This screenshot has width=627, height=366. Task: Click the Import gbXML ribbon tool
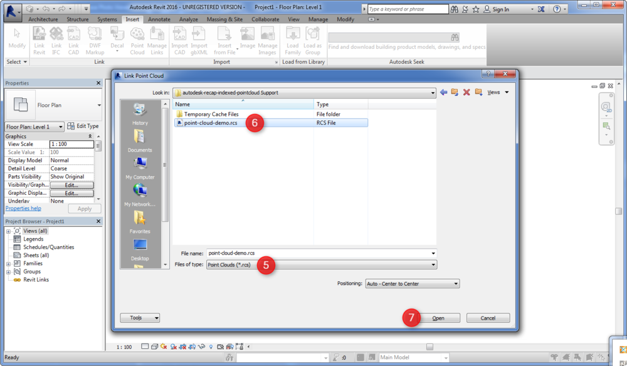point(199,40)
